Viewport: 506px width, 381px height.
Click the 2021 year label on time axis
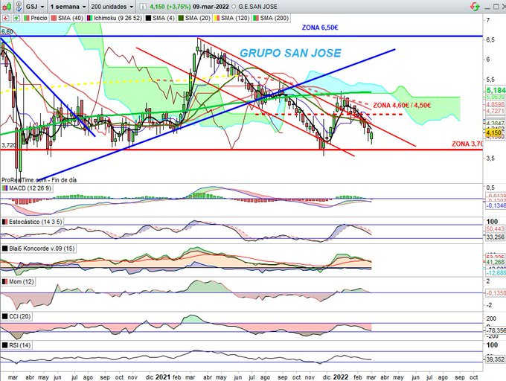point(163,377)
